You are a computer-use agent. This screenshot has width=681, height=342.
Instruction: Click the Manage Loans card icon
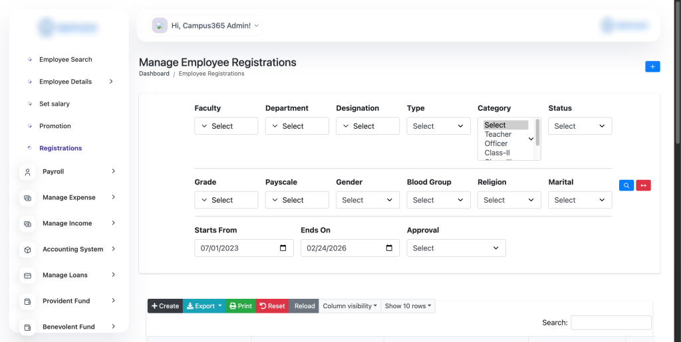tap(27, 276)
